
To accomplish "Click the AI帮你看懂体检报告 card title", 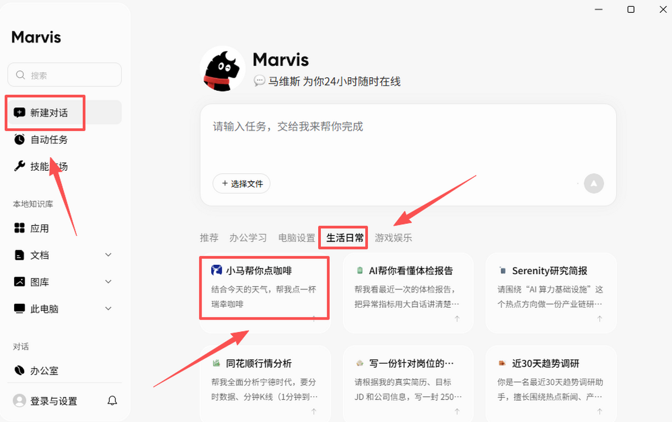I will (x=411, y=270).
